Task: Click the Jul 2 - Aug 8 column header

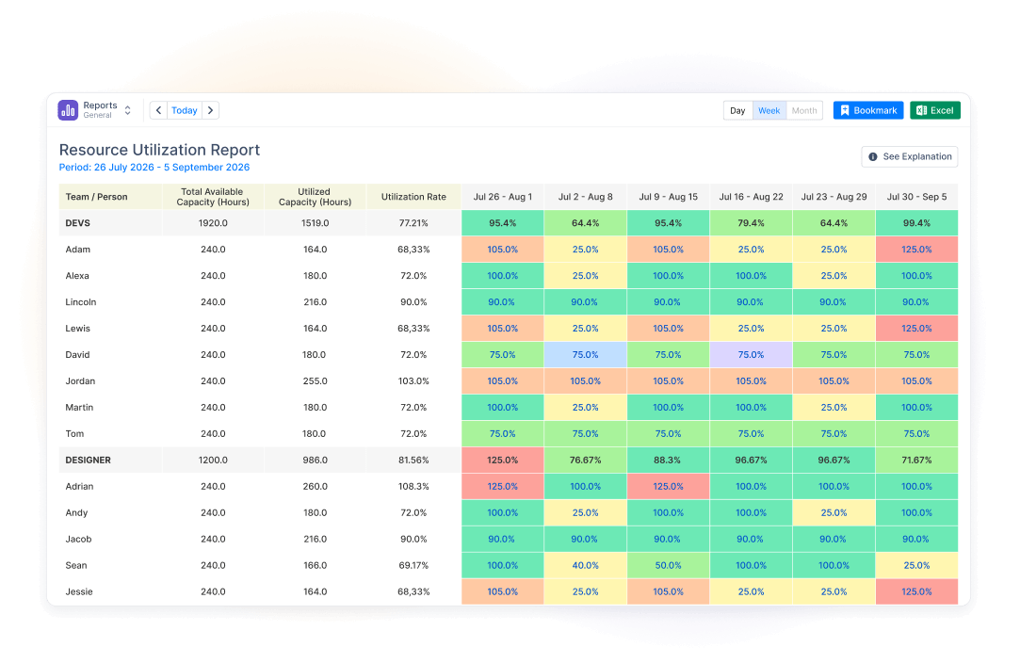Action: [x=586, y=197]
